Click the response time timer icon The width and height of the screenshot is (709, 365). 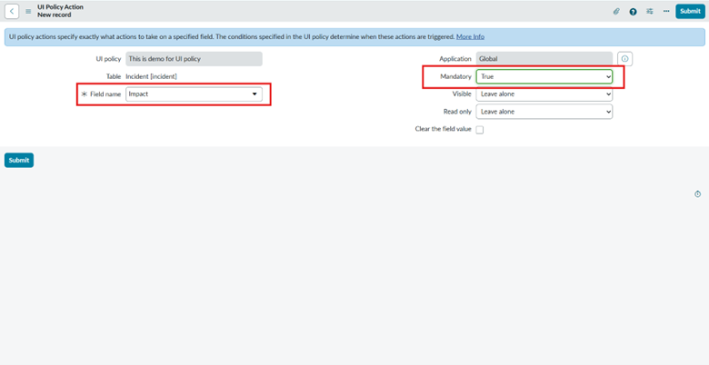698,193
